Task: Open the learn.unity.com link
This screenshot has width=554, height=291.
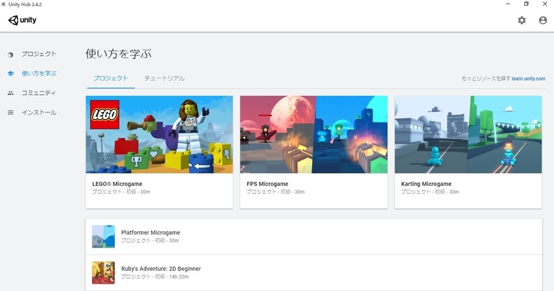Action: coord(528,79)
